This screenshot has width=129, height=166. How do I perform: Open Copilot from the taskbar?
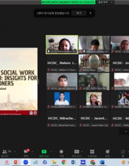45,162
